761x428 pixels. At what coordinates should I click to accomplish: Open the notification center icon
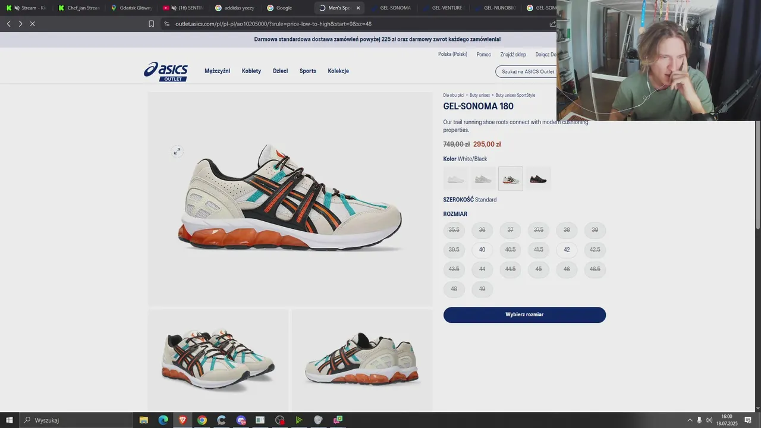tap(748, 420)
